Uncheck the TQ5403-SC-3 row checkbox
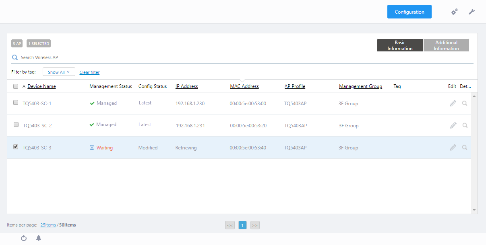Screen dimensions: 486x245 click(16, 147)
